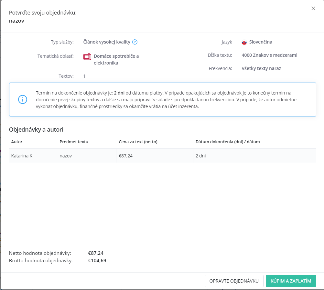Click the Autor column header
This screenshot has width=324, height=290.
click(17, 142)
